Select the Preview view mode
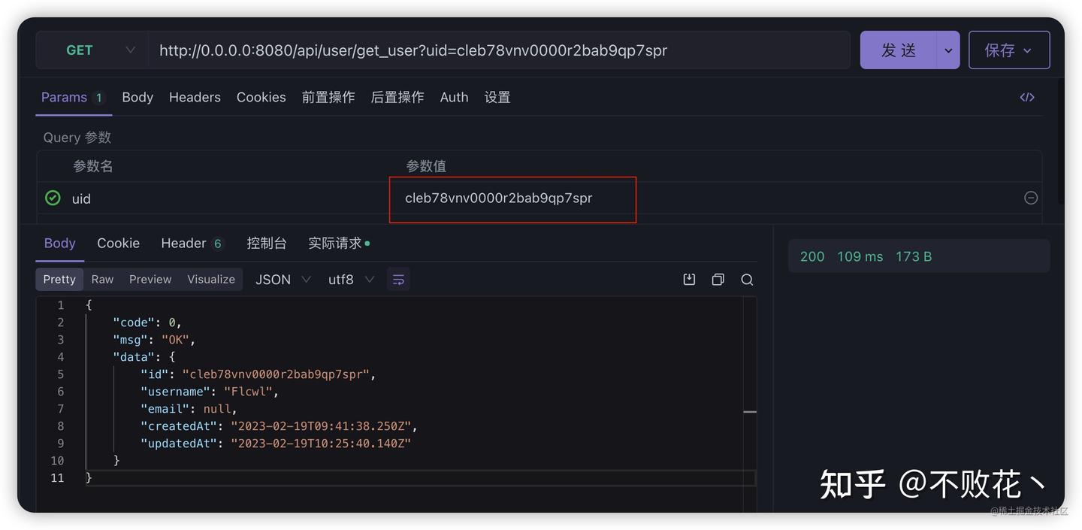 [150, 280]
